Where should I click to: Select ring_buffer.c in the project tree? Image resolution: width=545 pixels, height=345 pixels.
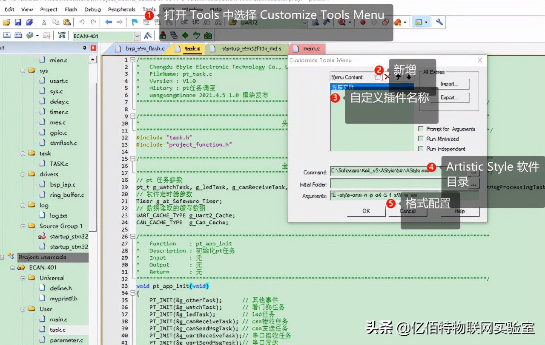[x=67, y=195]
